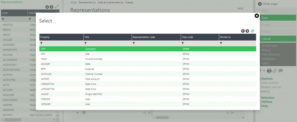
Task: Click filter icon under Representation code
Action: 134,43
